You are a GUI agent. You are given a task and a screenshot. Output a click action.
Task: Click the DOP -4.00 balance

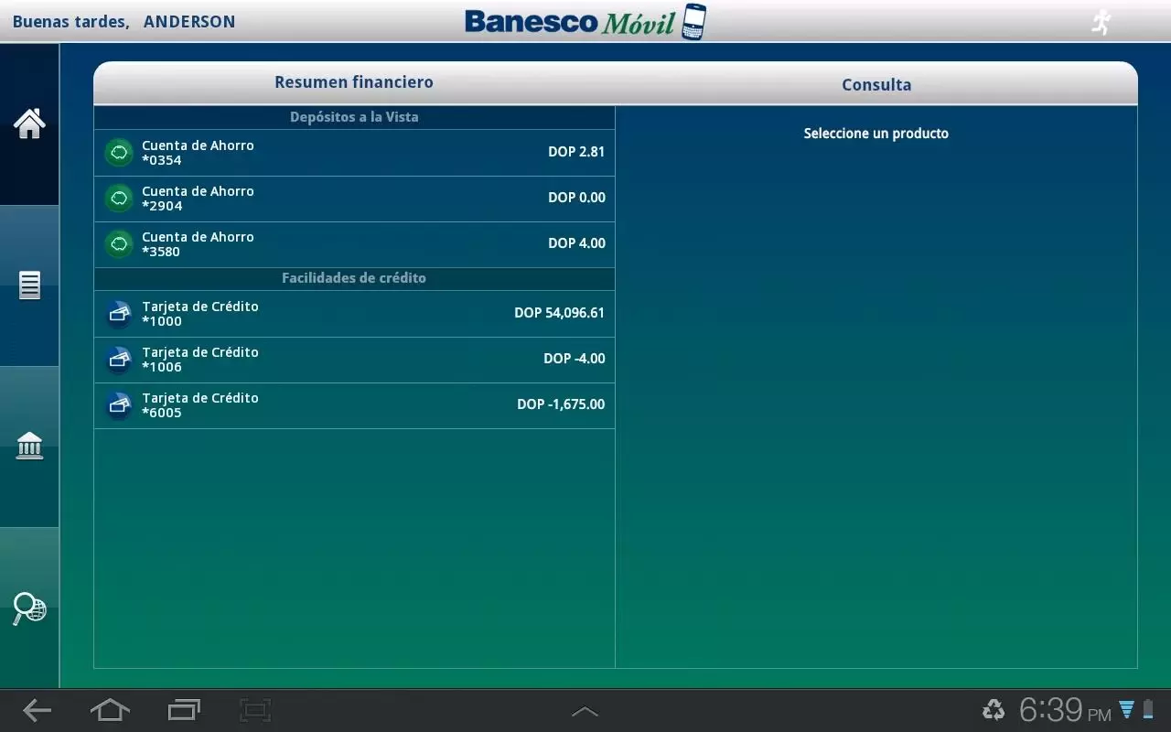click(x=575, y=359)
